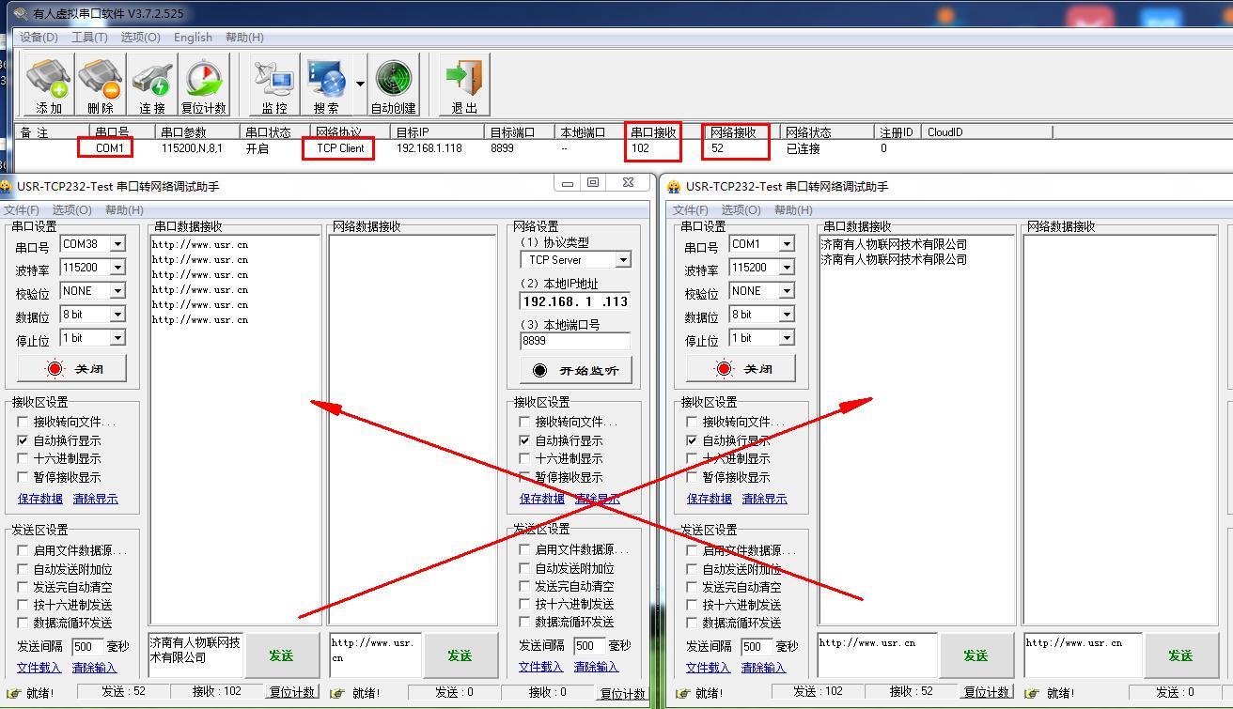Toggle 十六进制显示 checkbox in left window
1233x709 pixels.
23,458
